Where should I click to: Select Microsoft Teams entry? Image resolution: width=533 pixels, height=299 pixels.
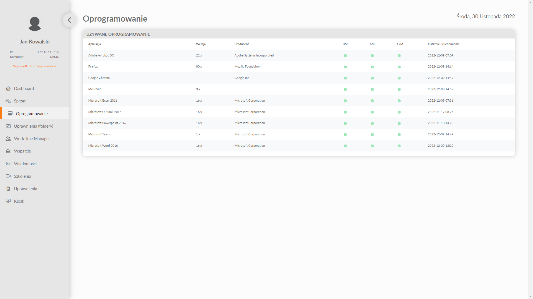click(299, 134)
